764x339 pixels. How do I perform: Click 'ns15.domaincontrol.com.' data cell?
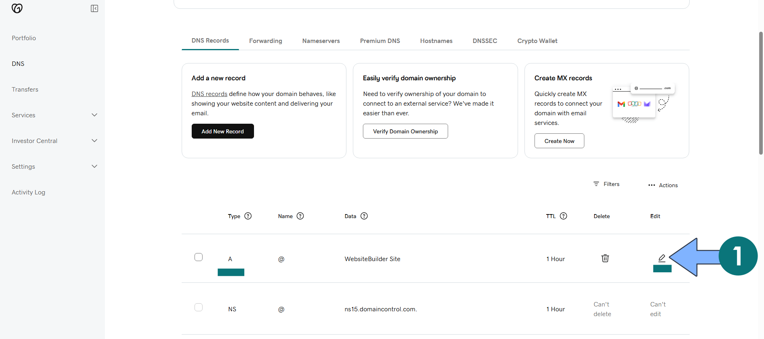pyautogui.click(x=381, y=309)
